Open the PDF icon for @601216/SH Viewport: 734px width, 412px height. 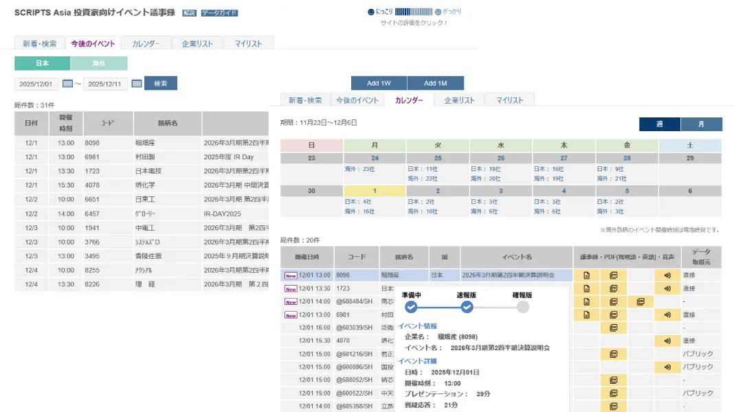614,354
